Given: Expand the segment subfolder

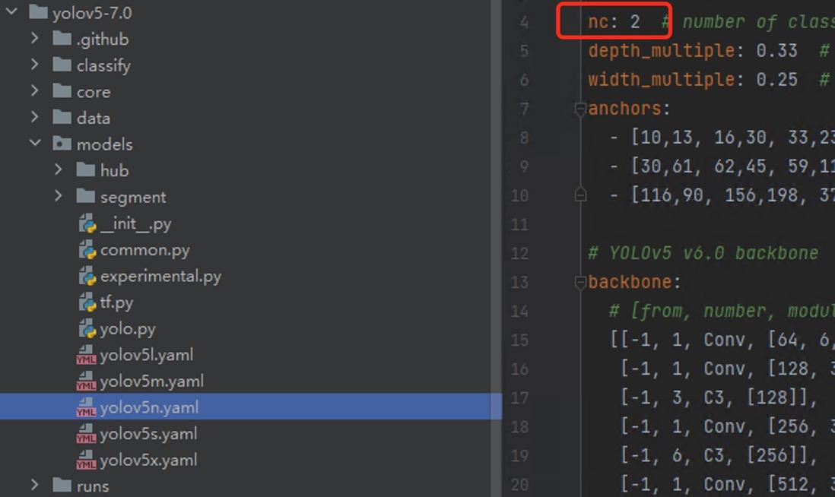Looking at the screenshot, I should coord(59,196).
